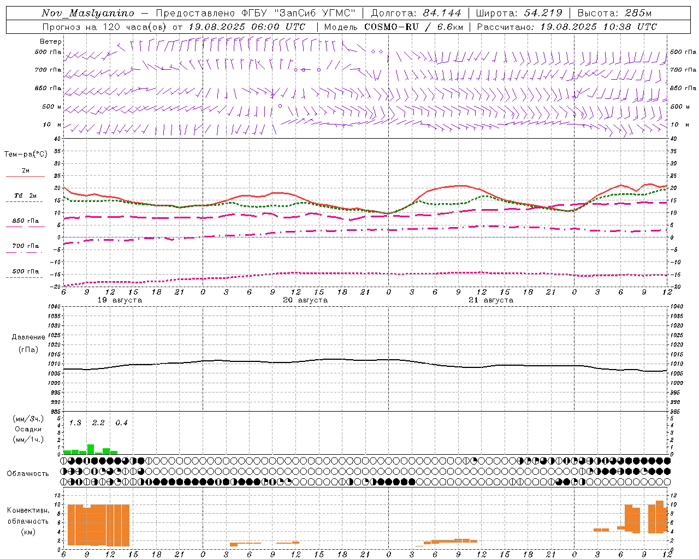Click the (мм/3ч.) units label
The image size is (699, 559).
point(28,419)
